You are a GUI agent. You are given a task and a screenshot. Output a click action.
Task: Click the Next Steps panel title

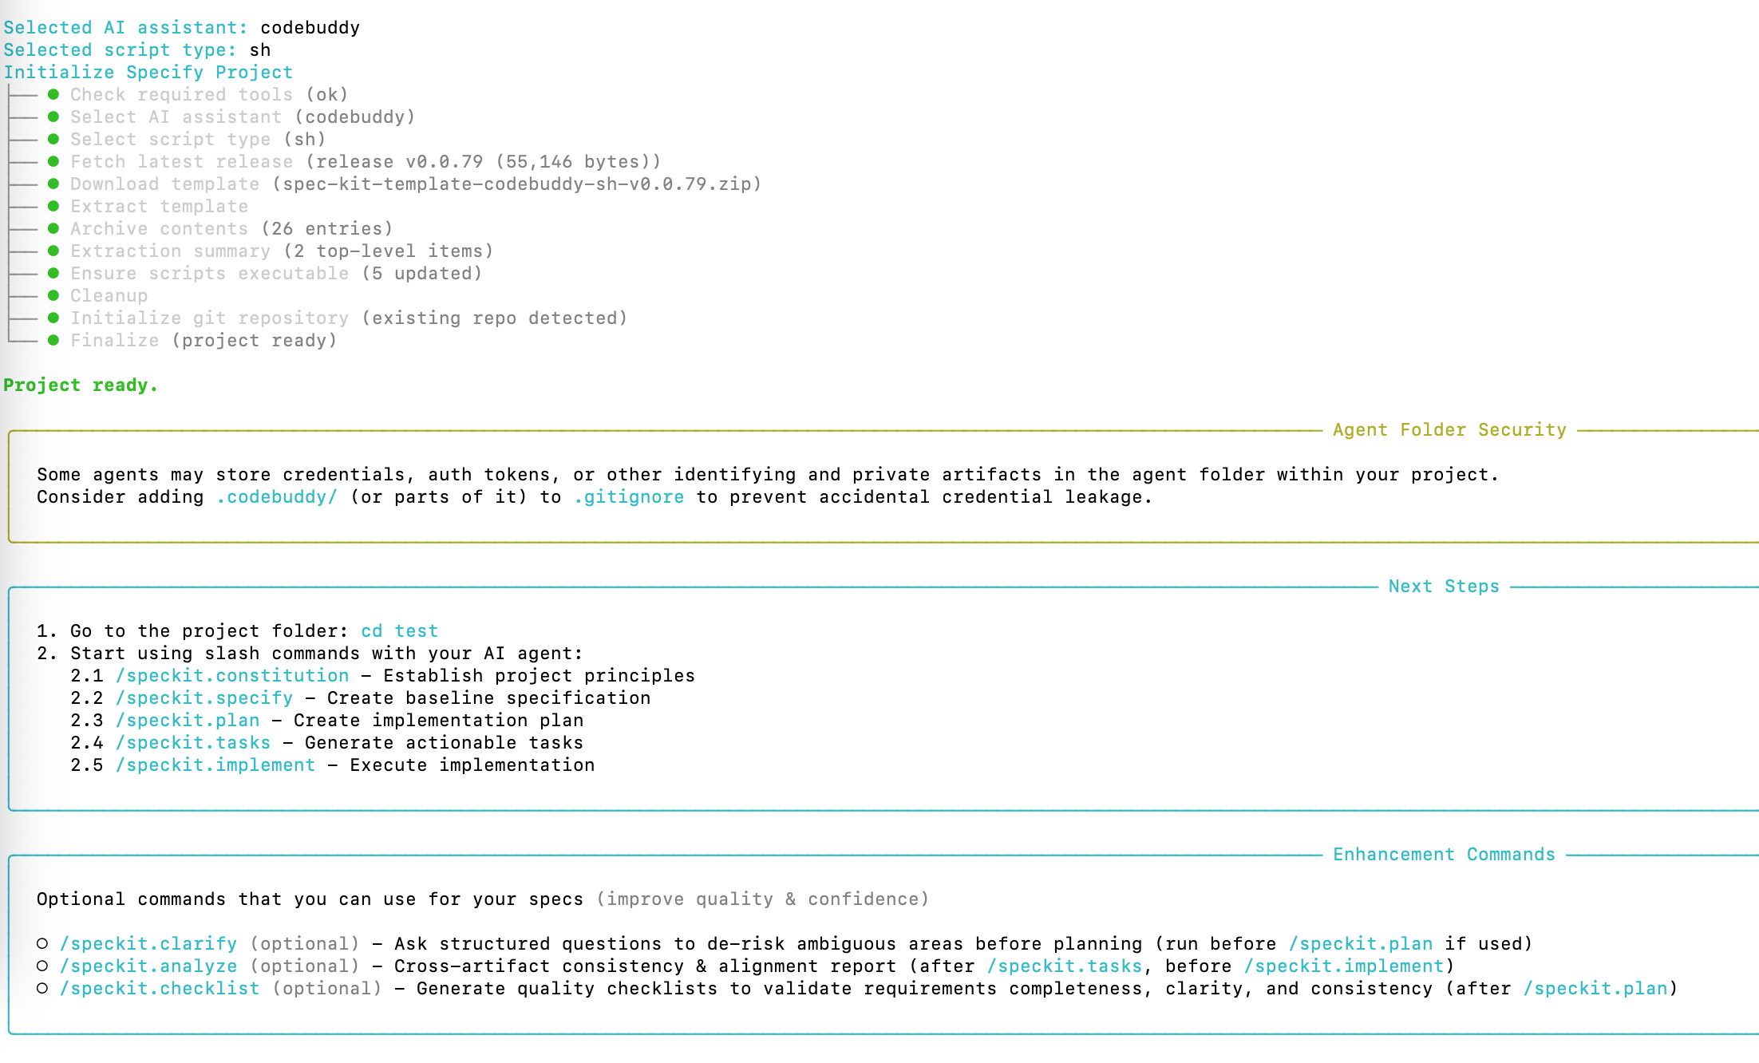tap(1443, 587)
